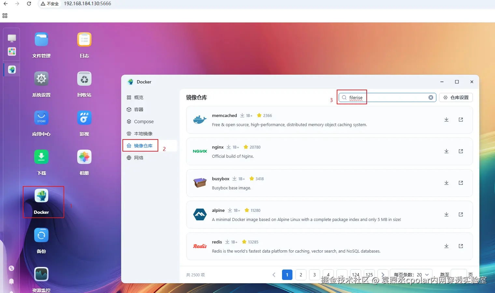Open nginx external link icon
This screenshot has height=293, width=495.
click(461, 151)
